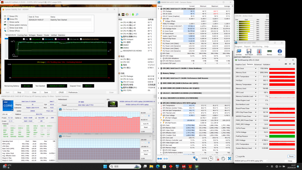This screenshot has height=170, width=302.
Task: Click the blue color swatch in GPU Power graph
Action: point(149,143)
